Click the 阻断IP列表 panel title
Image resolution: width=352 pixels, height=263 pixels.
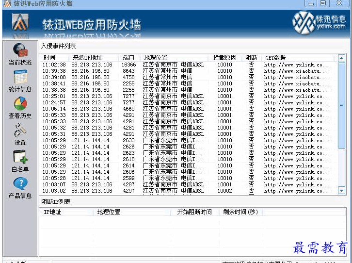pyautogui.click(x=56, y=202)
